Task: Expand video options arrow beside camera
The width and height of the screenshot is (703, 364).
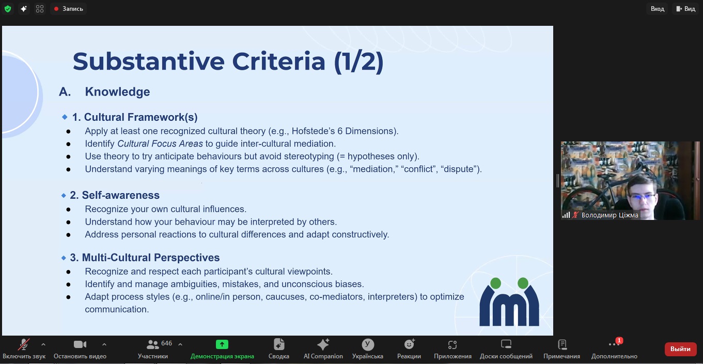Action: 104,344
